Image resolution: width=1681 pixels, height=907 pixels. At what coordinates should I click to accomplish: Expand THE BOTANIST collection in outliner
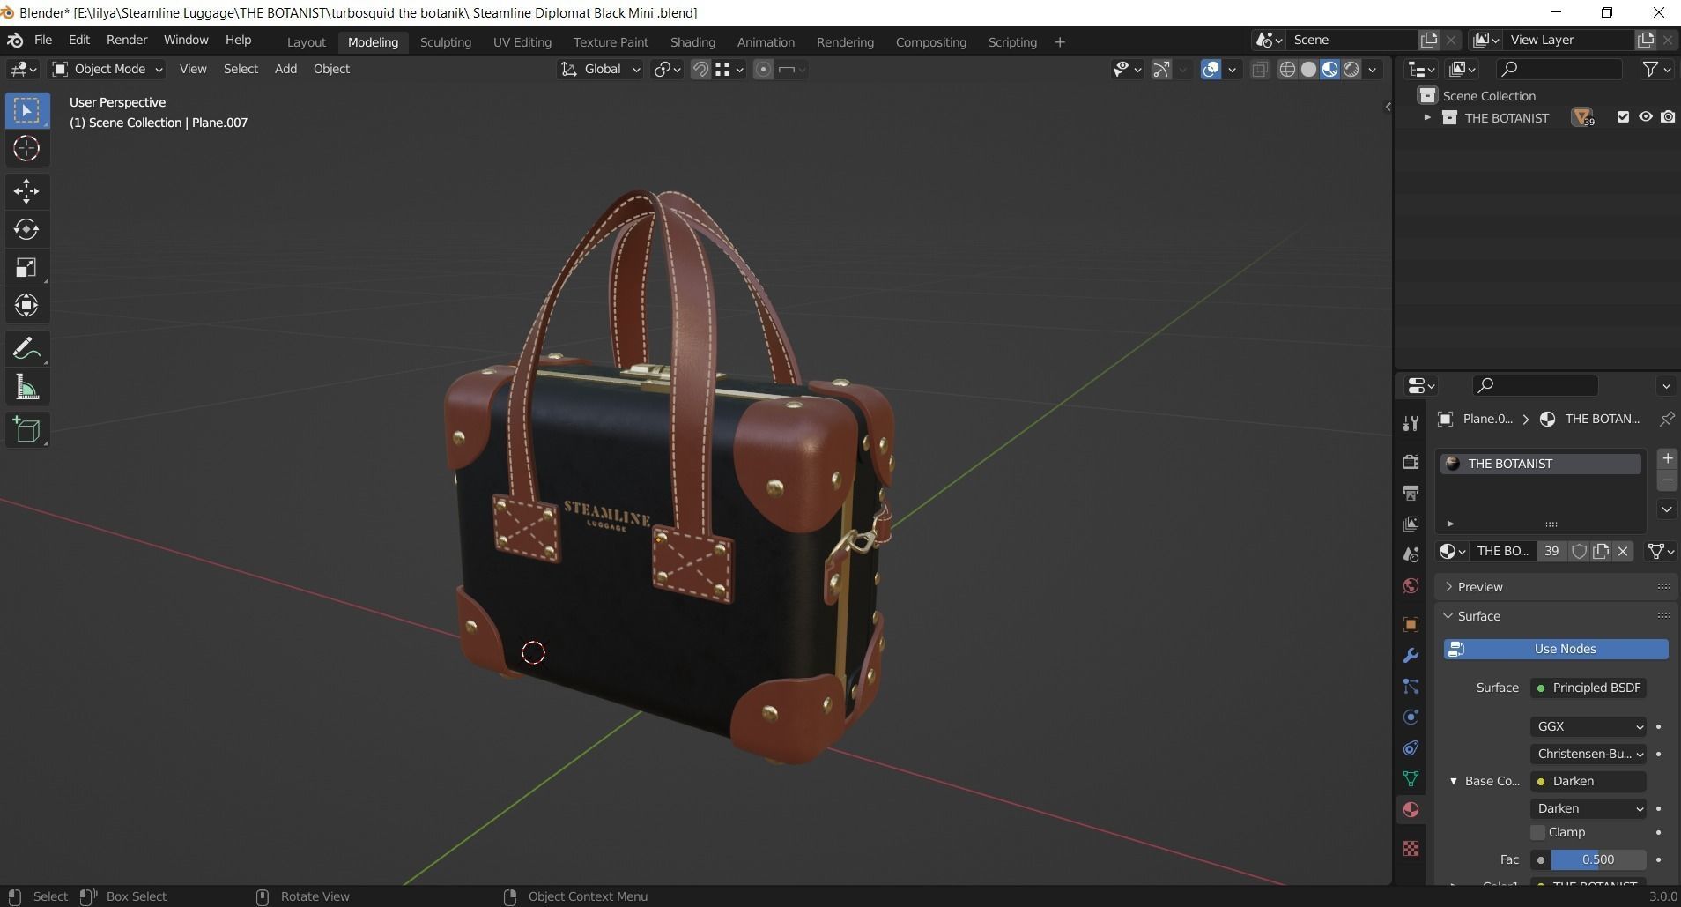coord(1427,117)
